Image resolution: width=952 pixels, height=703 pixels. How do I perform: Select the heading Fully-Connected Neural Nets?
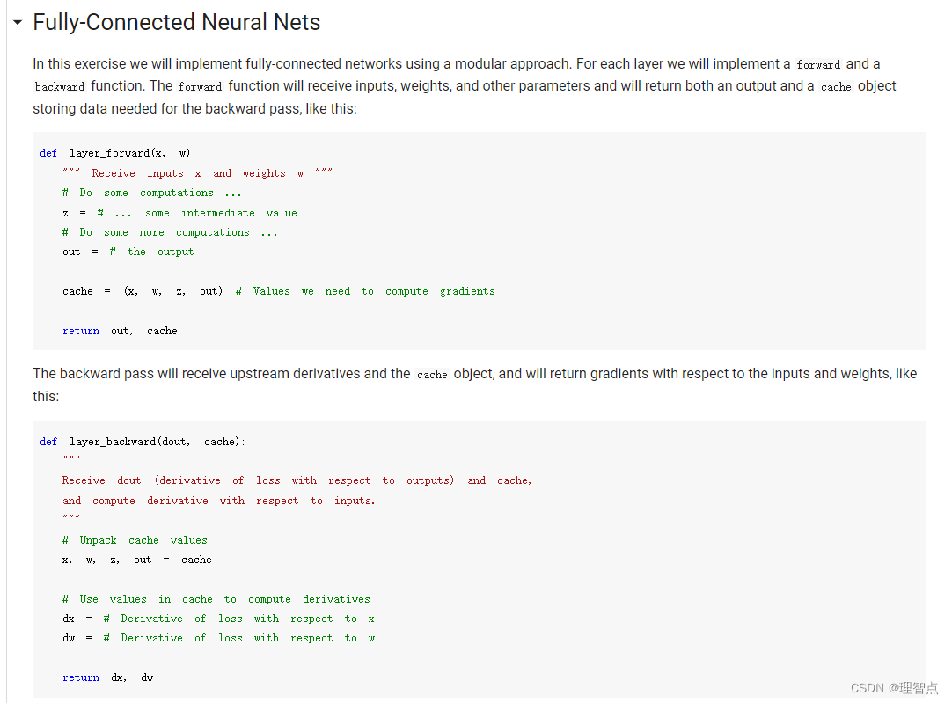tap(176, 22)
